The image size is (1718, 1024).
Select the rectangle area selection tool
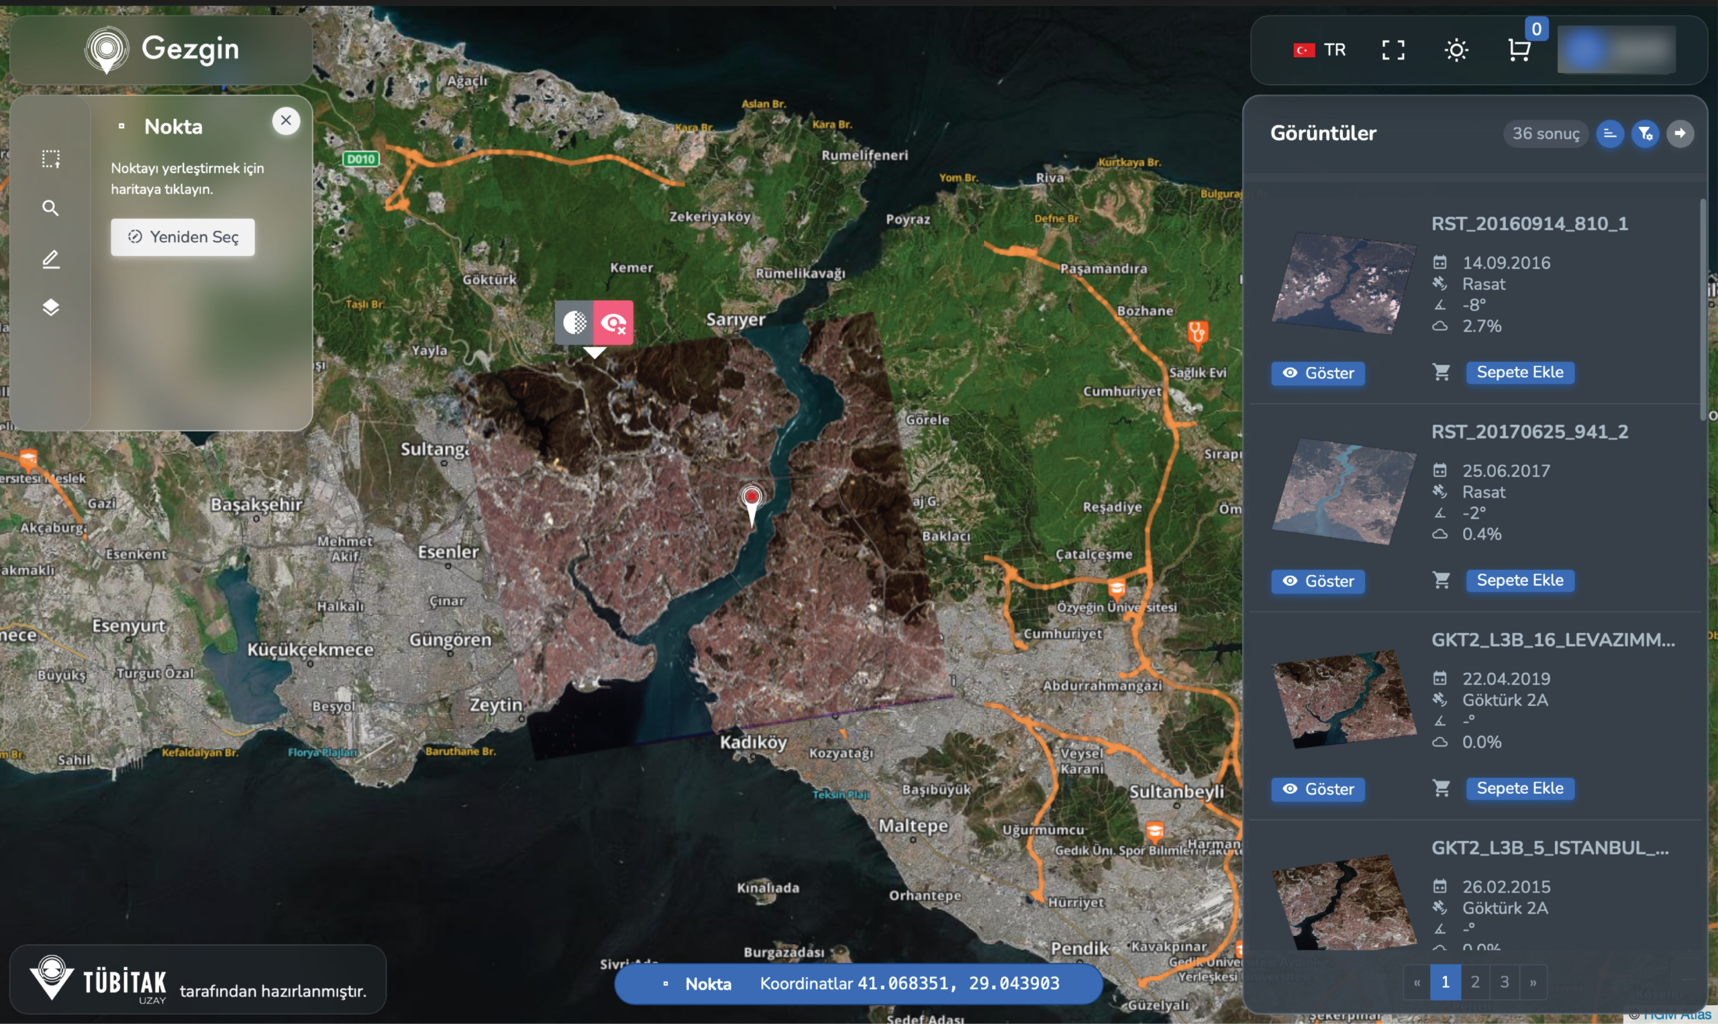tap(50, 159)
